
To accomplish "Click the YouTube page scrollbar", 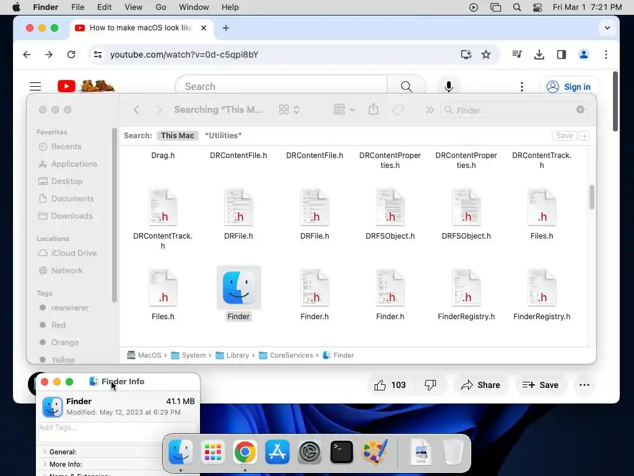I will tap(615, 101).
